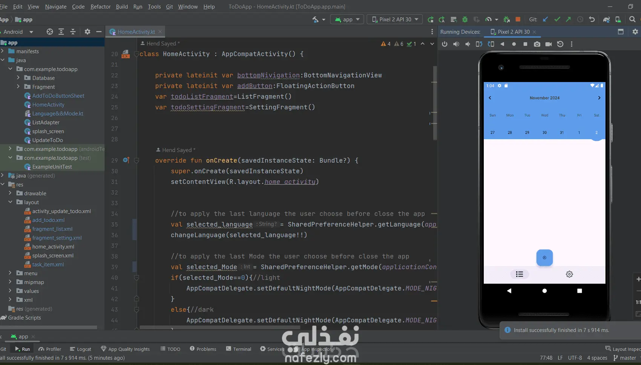Open the Problems tool window
Screen dimensions: 641x365
(203, 349)
